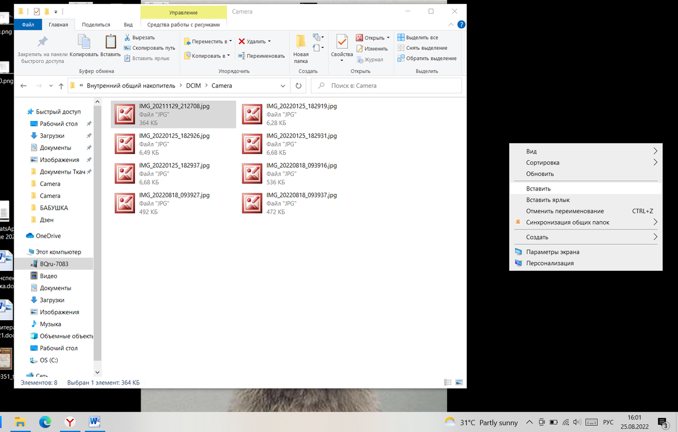Click Обратить выделение
Image resolution: width=678 pixels, height=432 pixels.
(427, 58)
